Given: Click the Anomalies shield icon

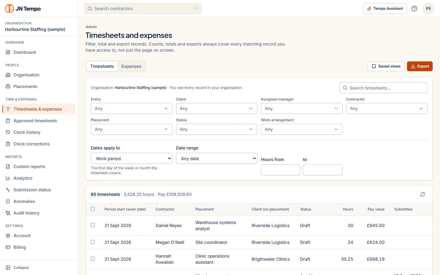Looking at the screenshot, I should pos(8,201).
